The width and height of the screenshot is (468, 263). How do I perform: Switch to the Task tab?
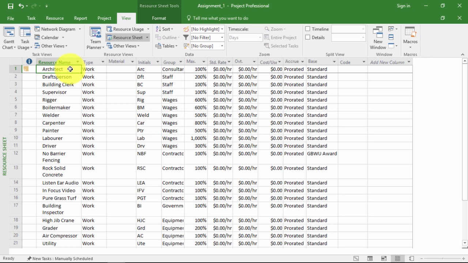(x=31, y=18)
